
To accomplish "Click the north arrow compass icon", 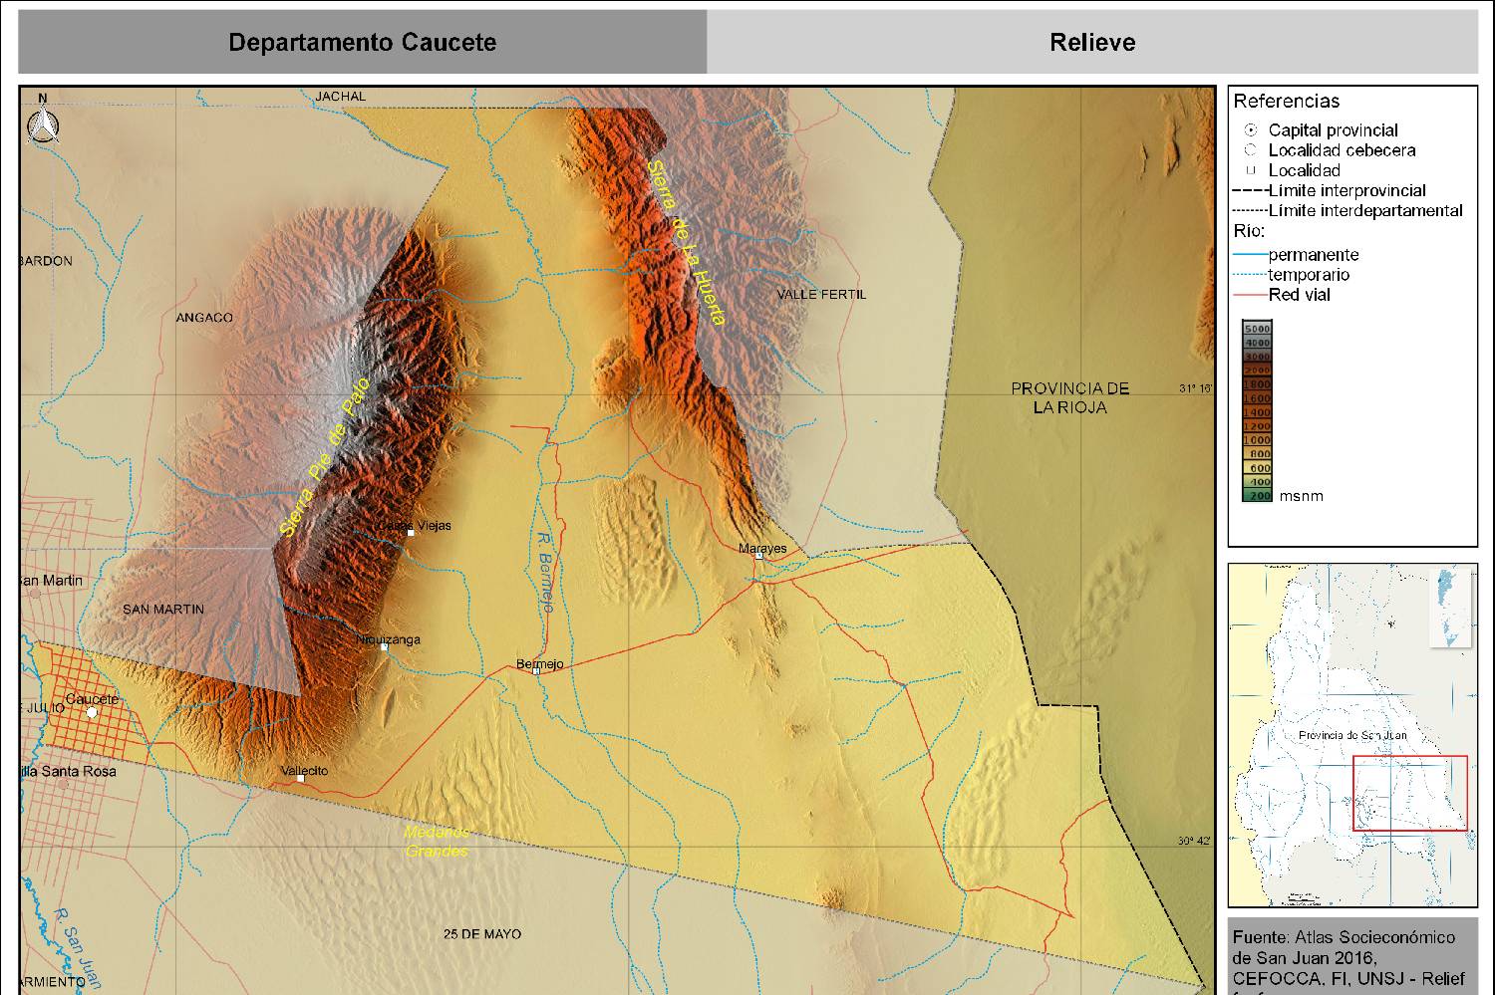I will click(x=42, y=121).
